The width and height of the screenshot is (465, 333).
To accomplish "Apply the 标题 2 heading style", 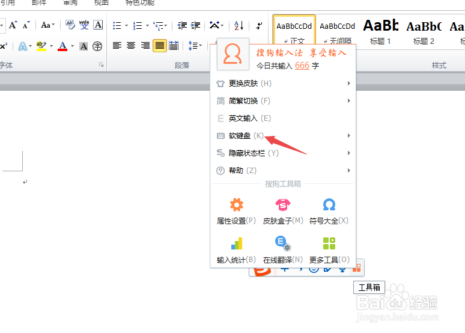I will 424,31.
